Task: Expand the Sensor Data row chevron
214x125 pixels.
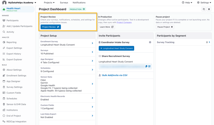Action: (x=92, y=84)
